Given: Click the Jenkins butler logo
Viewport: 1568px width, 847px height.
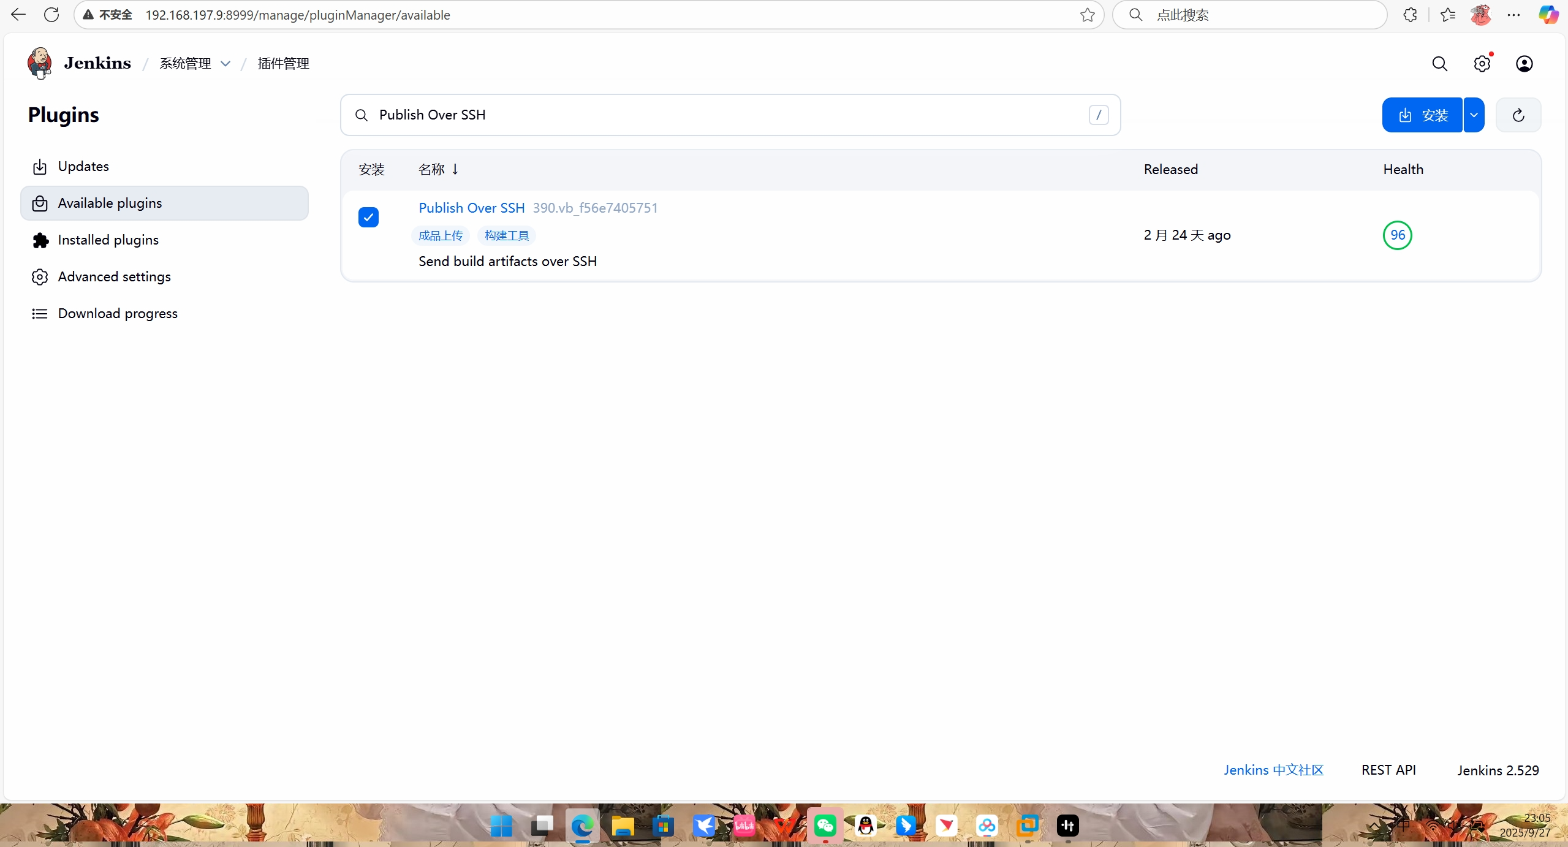Looking at the screenshot, I should [x=40, y=63].
